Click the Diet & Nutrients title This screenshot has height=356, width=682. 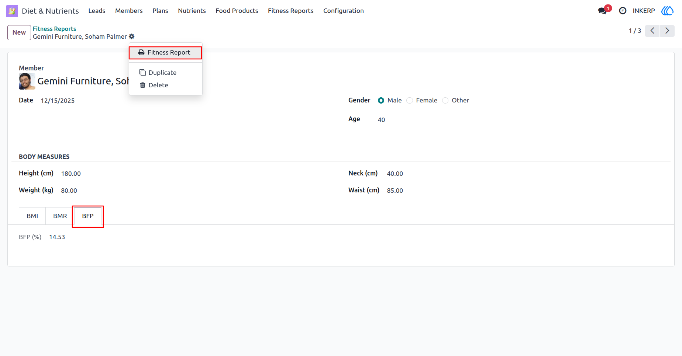[x=50, y=11]
